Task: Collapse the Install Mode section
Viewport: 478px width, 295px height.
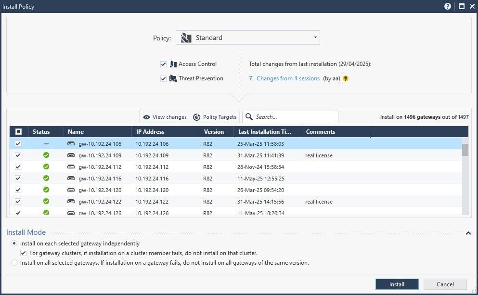Action: (468, 233)
